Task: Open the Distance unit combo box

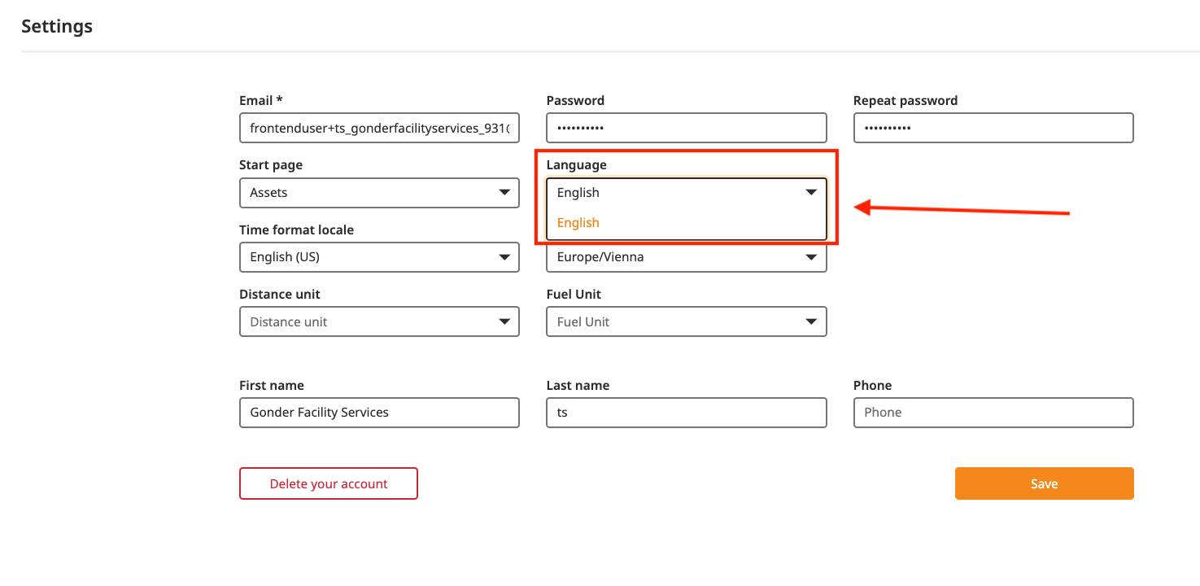Action: 379,322
